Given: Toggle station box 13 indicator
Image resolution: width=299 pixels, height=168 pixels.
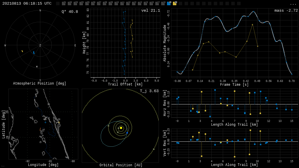Looking at the screenshot, I should coord(133,3).
